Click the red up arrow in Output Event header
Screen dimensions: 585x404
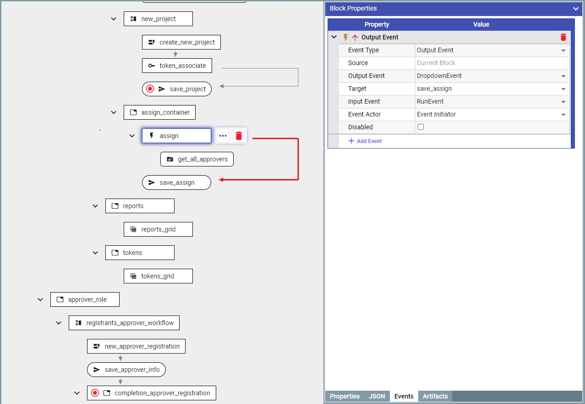[x=355, y=38]
